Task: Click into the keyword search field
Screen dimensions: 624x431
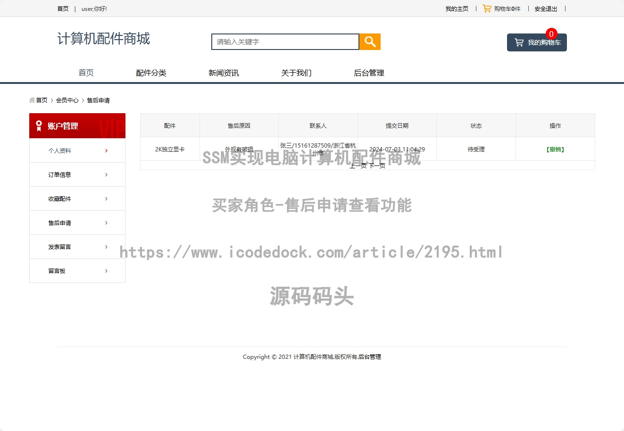Action: pyautogui.click(x=285, y=41)
